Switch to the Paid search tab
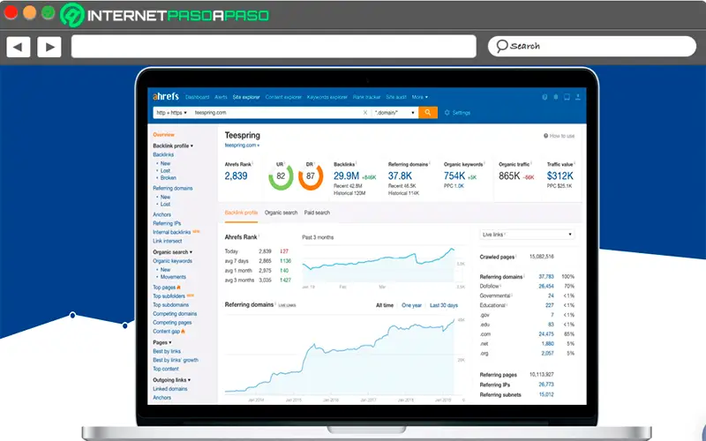The height and width of the screenshot is (441, 706). 317,213
